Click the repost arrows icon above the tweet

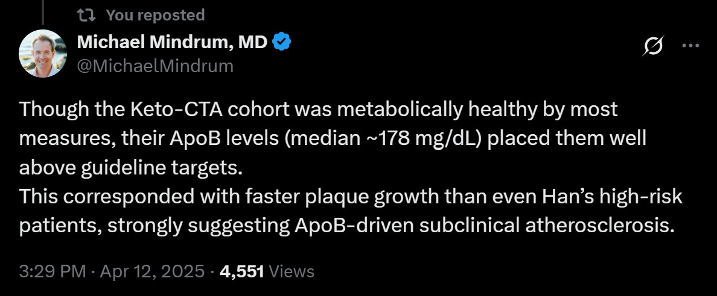coord(86,16)
